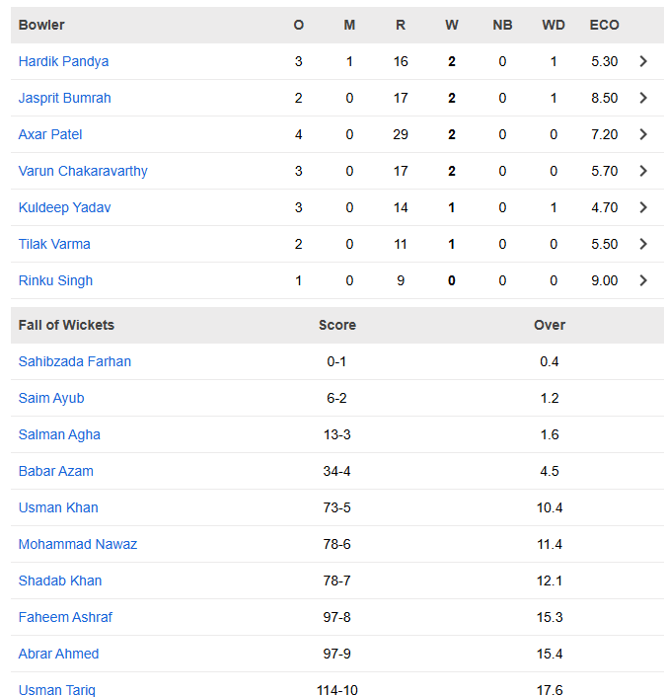Image resolution: width=665 pixels, height=697 pixels.
Task: Click Babar Azam's name link
Action: pyautogui.click(x=56, y=471)
